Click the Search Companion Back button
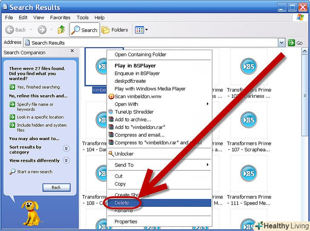This screenshot has height=231, width=310. click(56, 187)
